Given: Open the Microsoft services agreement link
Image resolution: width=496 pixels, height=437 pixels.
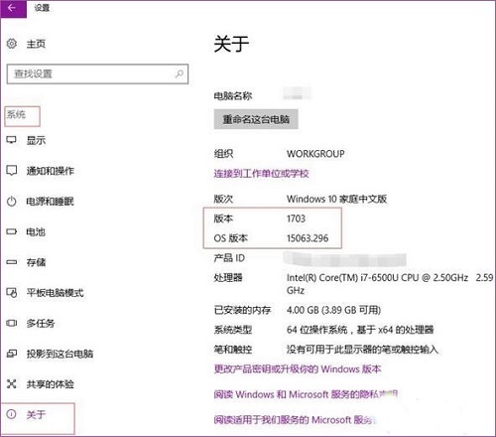Looking at the screenshot, I should pyautogui.click(x=295, y=420).
